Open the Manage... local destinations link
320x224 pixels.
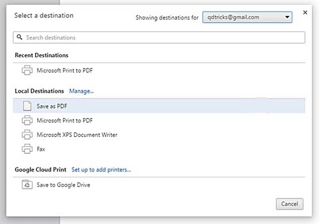(81, 91)
